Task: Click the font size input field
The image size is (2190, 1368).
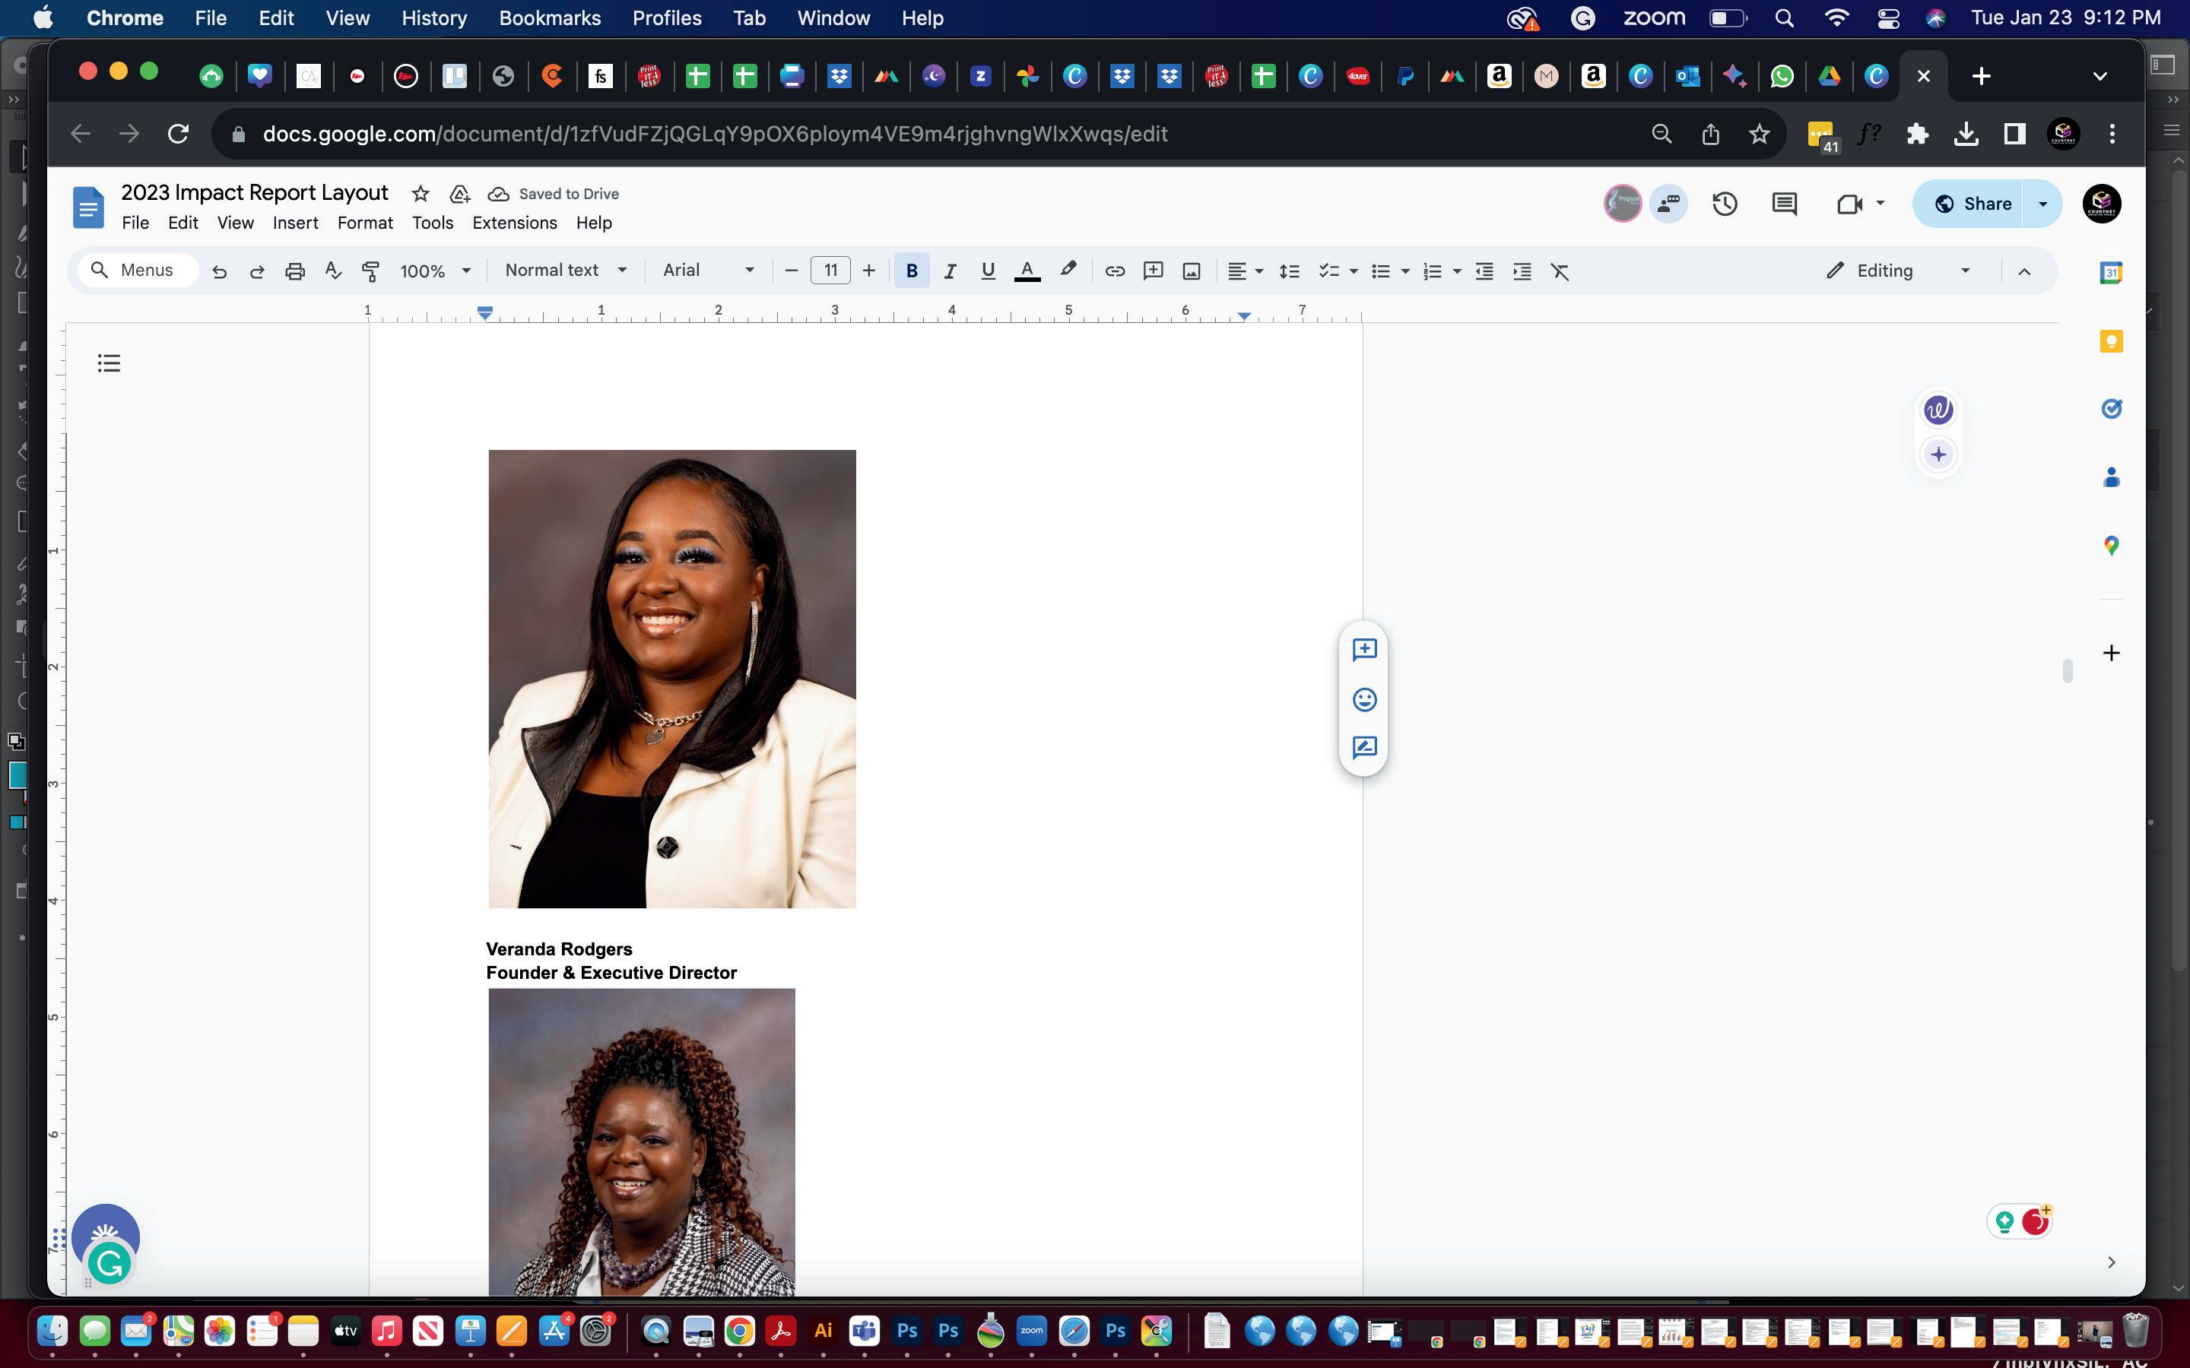Action: coord(830,271)
